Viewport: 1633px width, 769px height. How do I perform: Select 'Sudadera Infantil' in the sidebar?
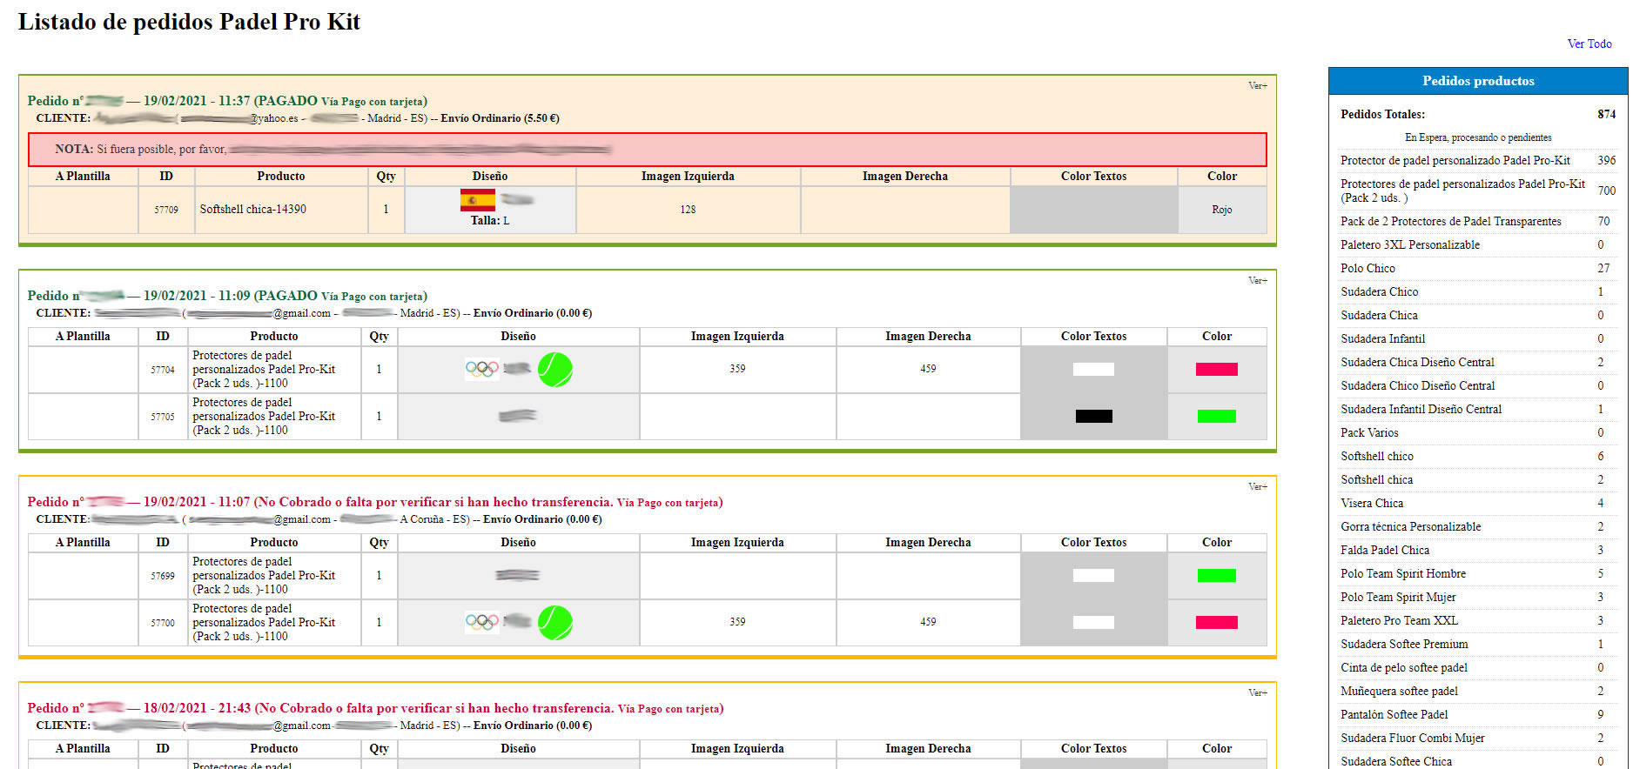[x=1478, y=338]
